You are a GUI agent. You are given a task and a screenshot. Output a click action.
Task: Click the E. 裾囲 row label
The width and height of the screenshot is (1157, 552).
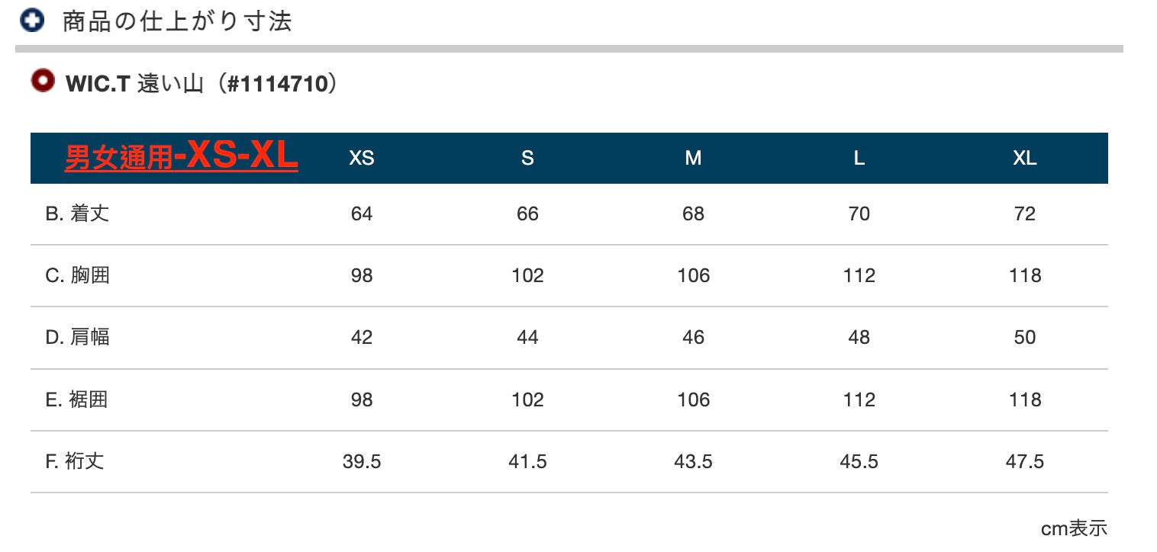[x=76, y=400]
